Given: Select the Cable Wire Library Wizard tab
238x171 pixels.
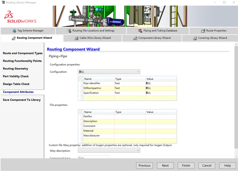Looking at the screenshot, I should [x=93, y=38].
